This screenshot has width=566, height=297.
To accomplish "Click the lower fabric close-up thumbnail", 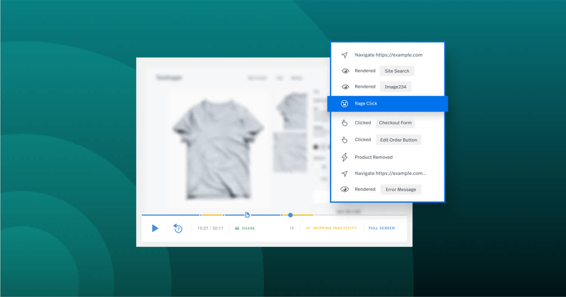I will (x=290, y=152).
